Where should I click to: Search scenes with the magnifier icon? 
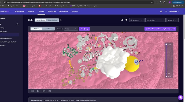click(x=18, y=24)
